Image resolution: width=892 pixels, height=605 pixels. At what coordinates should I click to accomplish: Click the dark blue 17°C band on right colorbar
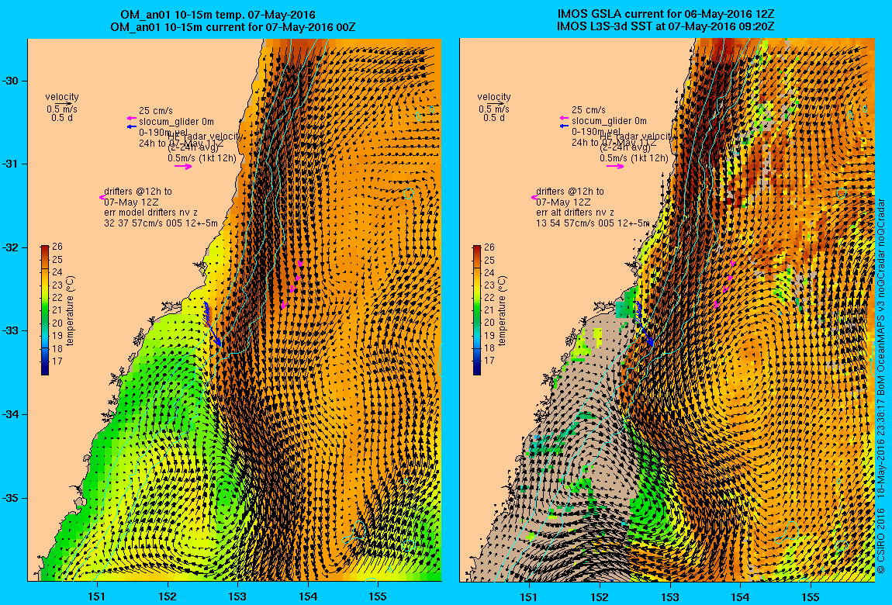pyautogui.click(x=477, y=365)
